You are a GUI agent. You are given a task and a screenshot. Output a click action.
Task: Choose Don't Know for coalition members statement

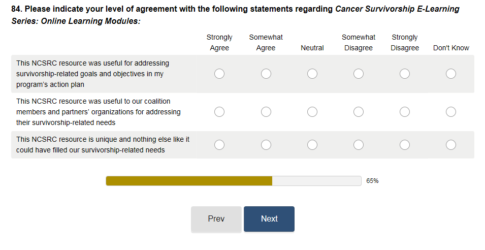tap(451, 112)
